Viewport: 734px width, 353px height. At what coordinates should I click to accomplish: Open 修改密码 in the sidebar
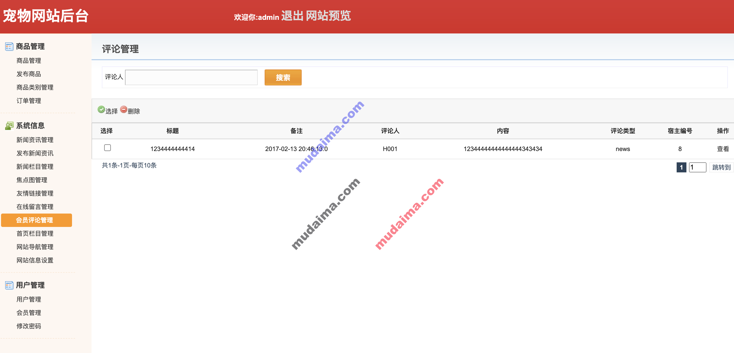click(x=29, y=326)
